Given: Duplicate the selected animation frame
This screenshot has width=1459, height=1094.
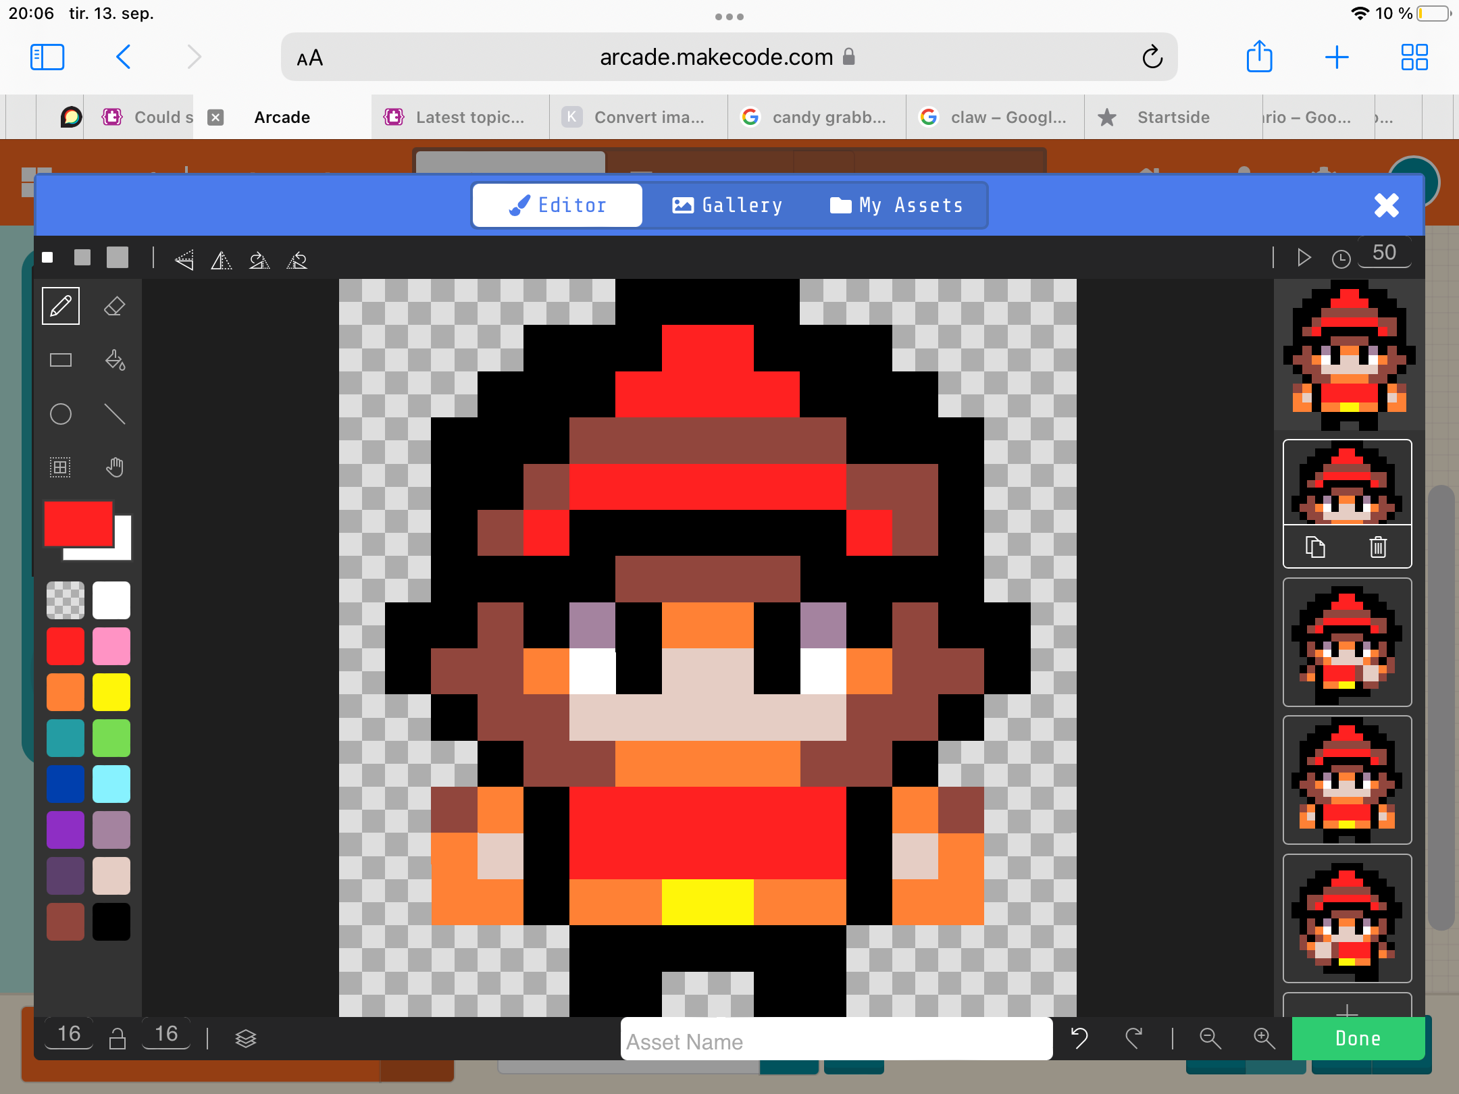Looking at the screenshot, I should [x=1314, y=547].
